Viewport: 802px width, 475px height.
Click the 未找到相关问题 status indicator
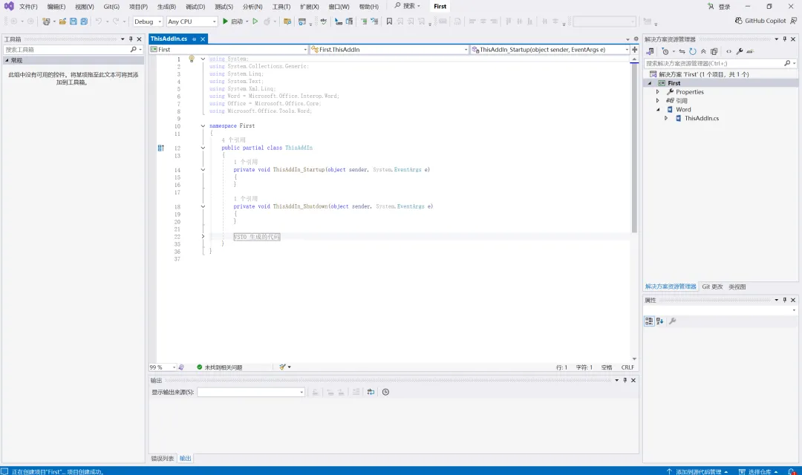point(219,367)
